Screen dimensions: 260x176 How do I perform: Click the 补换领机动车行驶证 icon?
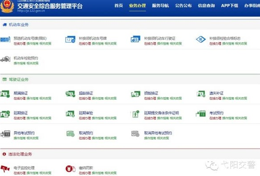136,39
